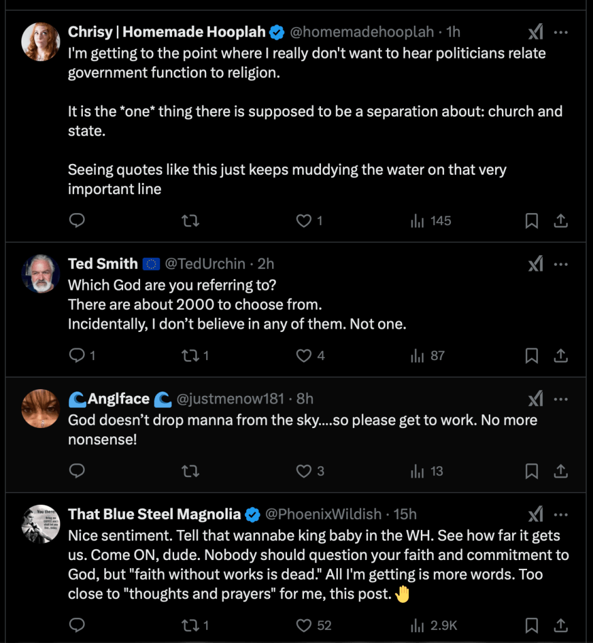This screenshot has width=593, height=643.
Task: Reply to Anglface's post
Action: coord(77,471)
